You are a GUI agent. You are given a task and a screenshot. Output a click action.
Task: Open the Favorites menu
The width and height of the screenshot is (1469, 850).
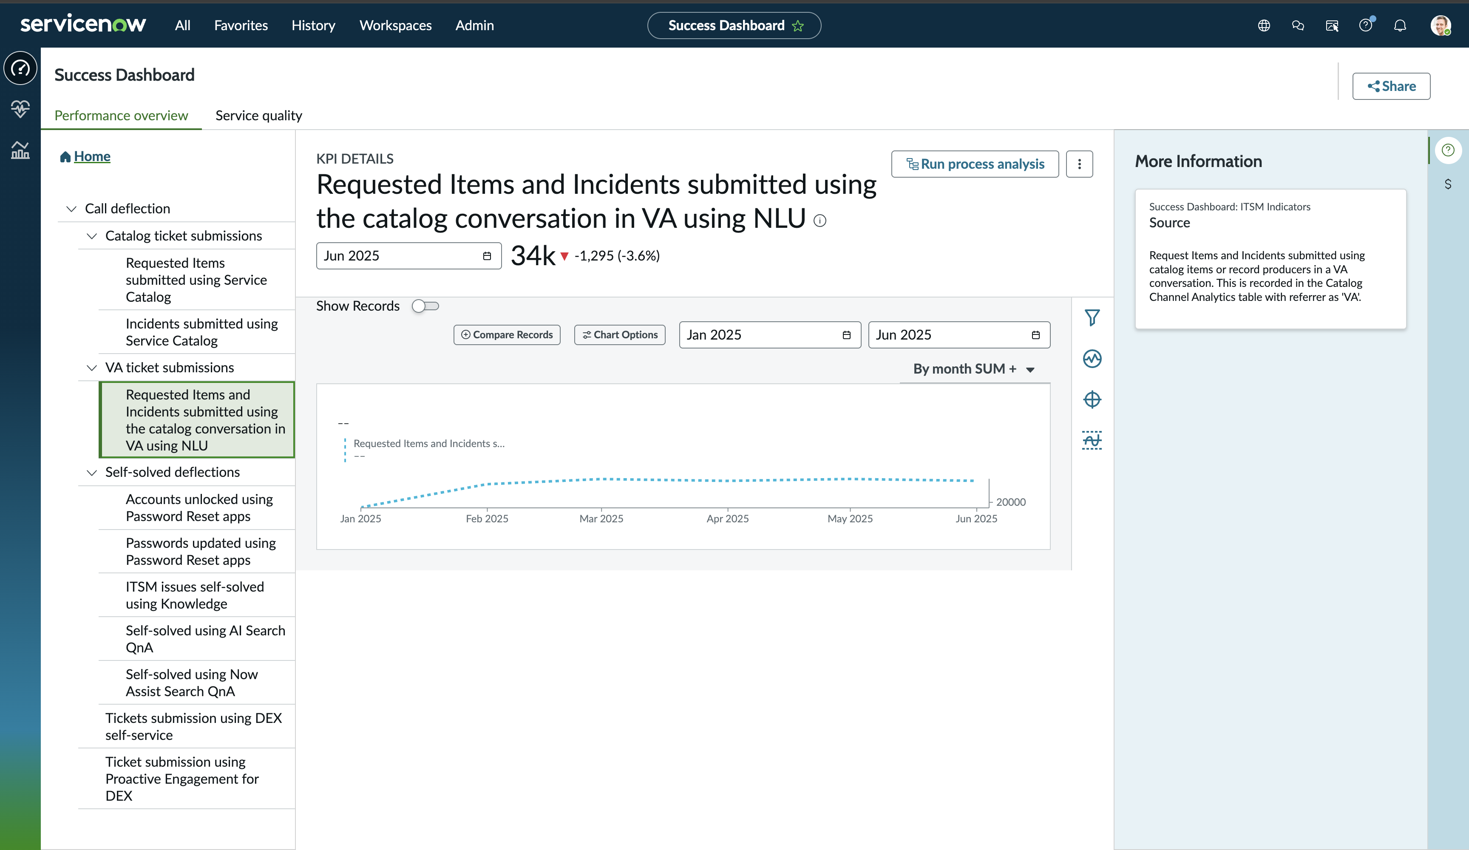(241, 25)
